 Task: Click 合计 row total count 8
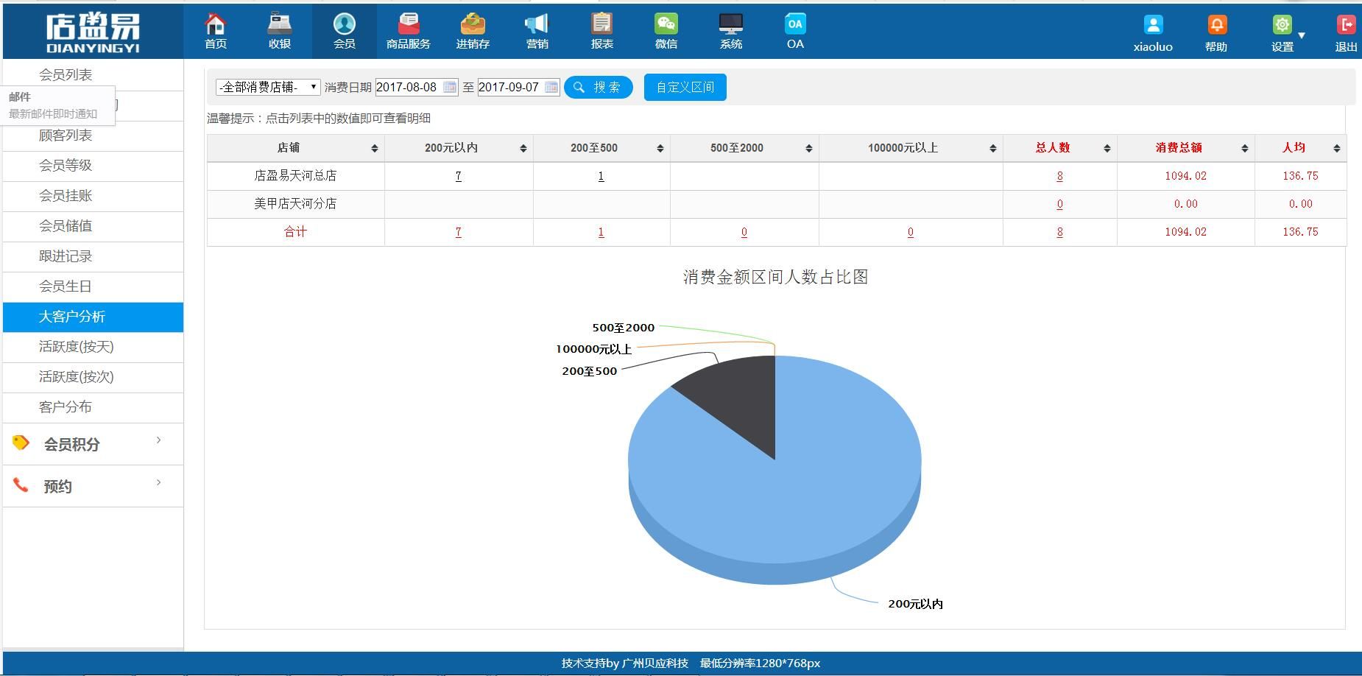click(x=1059, y=232)
